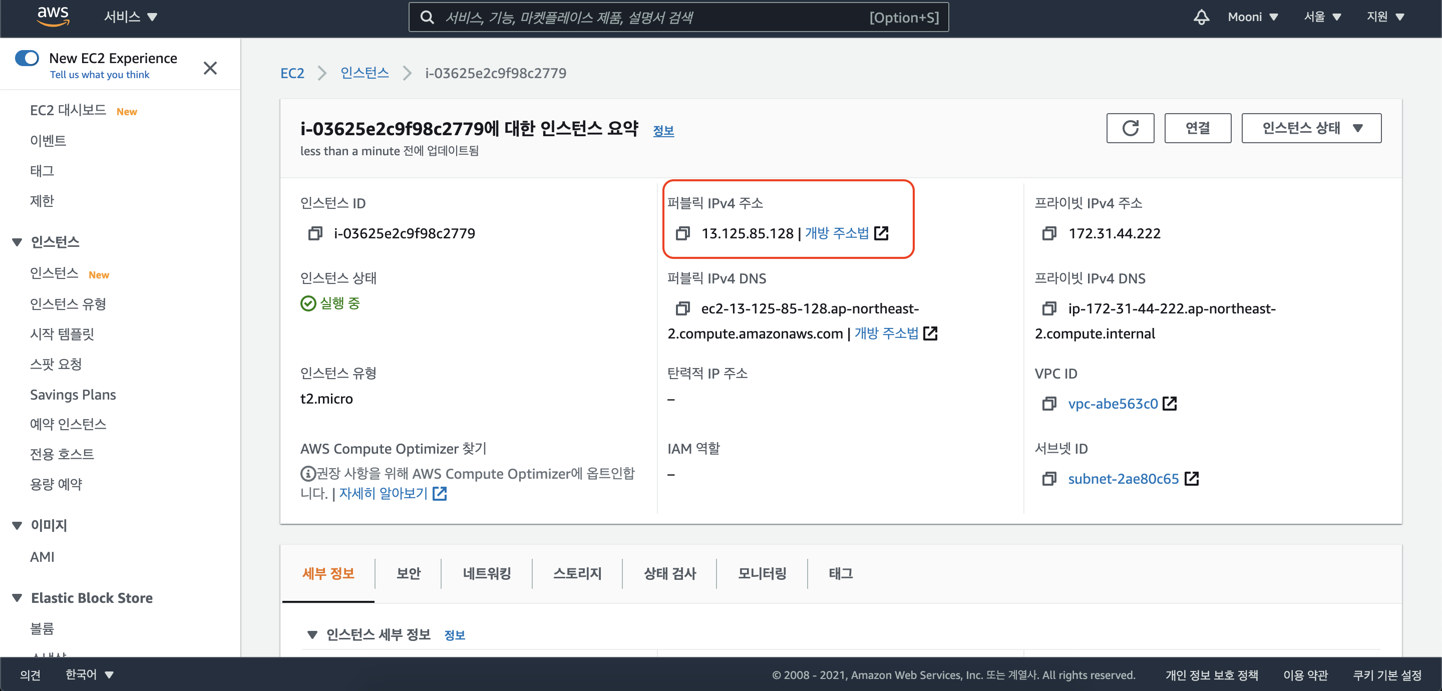Toggle the New EC2 Experience switch

tap(27, 58)
